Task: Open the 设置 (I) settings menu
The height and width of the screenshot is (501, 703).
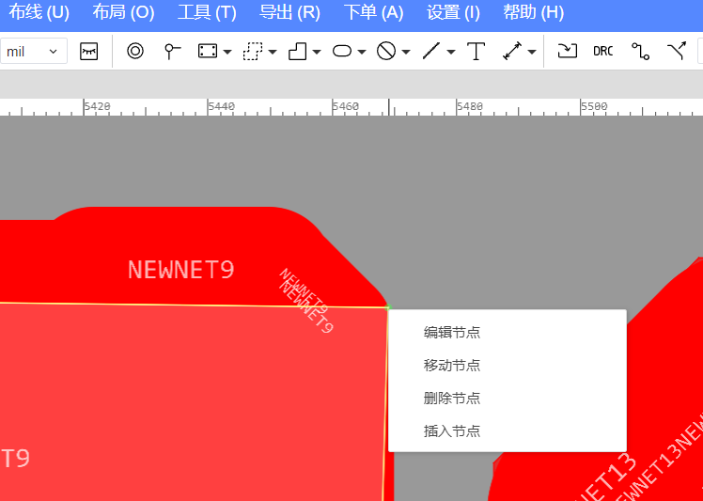Action: pyautogui.click(x=453, y=12)
